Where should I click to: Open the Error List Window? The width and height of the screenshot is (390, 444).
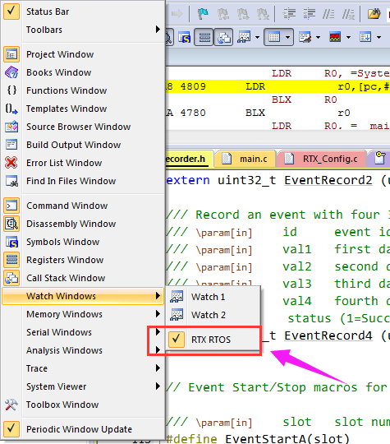[x=83, y=163]
